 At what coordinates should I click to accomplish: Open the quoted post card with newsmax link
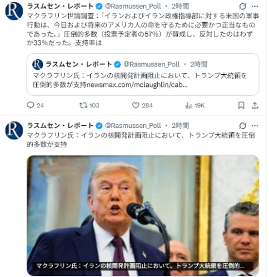[x=143, y=74]
